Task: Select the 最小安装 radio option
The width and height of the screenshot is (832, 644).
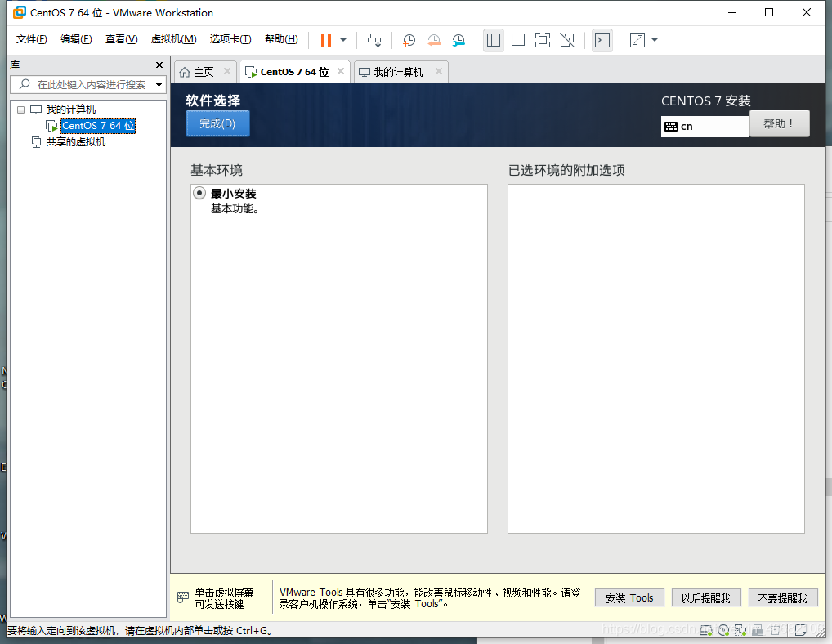Action: tap(199, 193)
